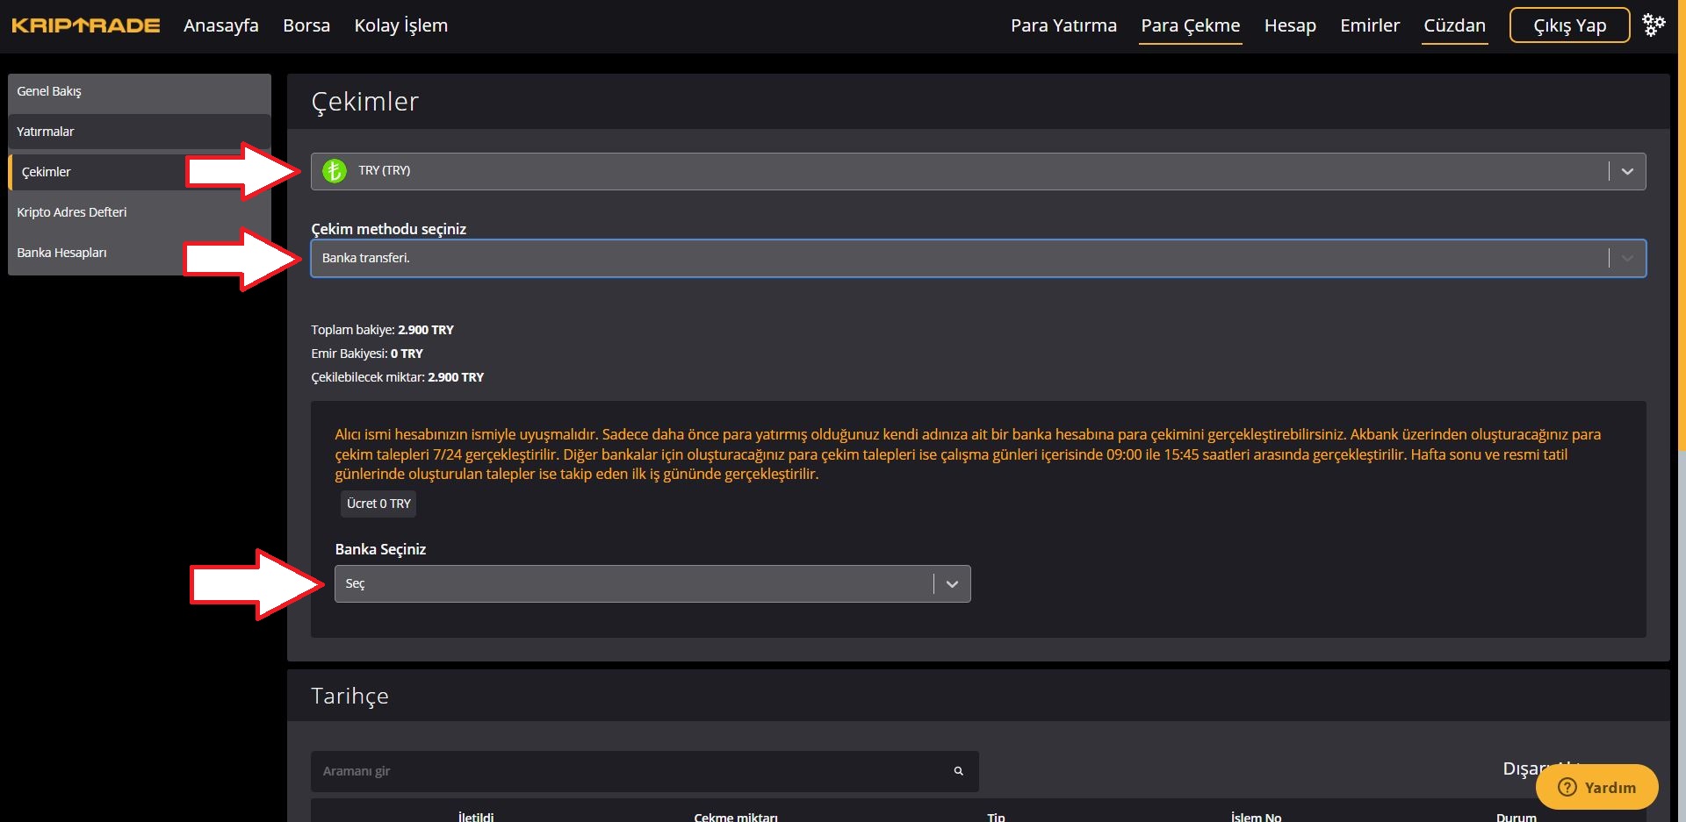The image size is (1686, 822).
Task: Open the Cüzdan tab
Action: (x=1454, y=25)
